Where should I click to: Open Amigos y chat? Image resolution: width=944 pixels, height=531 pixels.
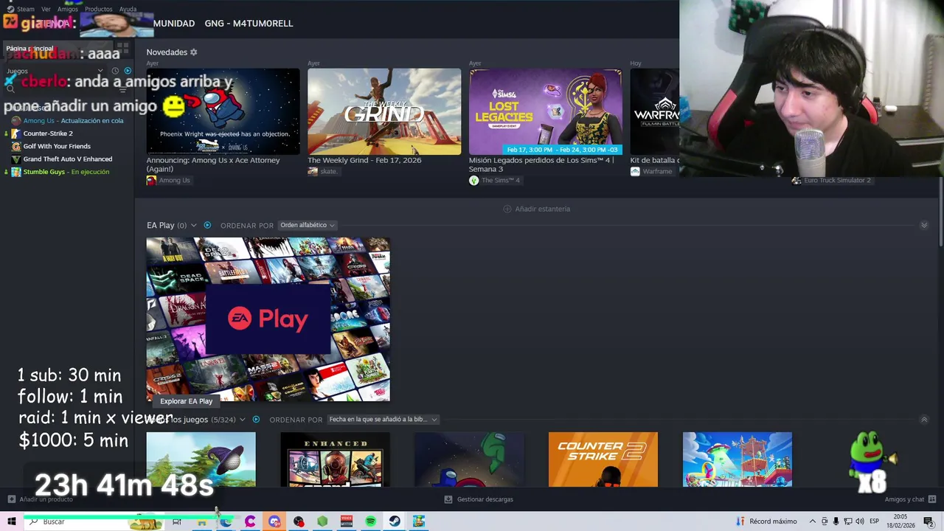point(910,499)
